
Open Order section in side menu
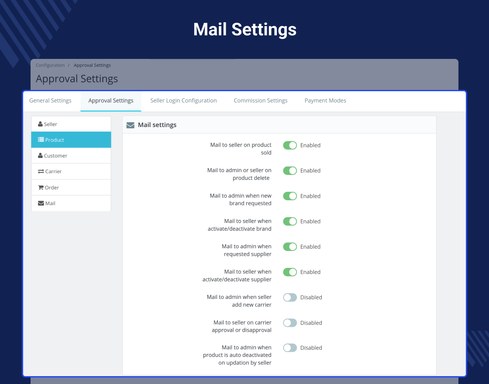tap(71, 187)
